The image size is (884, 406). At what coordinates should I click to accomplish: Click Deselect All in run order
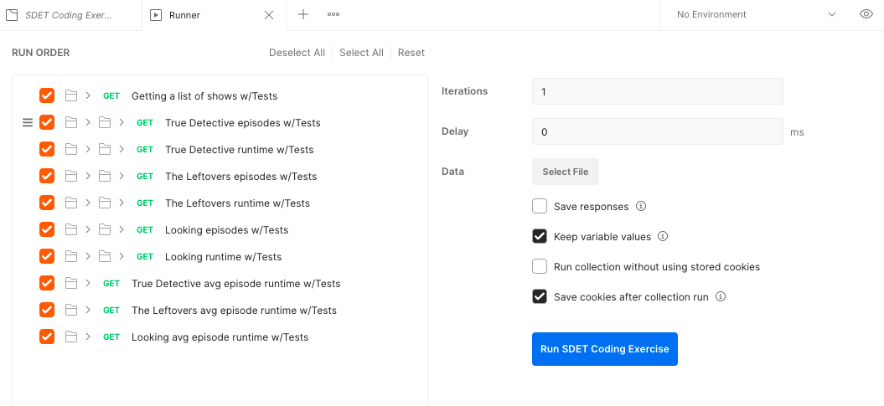click(x=297, y=53)
